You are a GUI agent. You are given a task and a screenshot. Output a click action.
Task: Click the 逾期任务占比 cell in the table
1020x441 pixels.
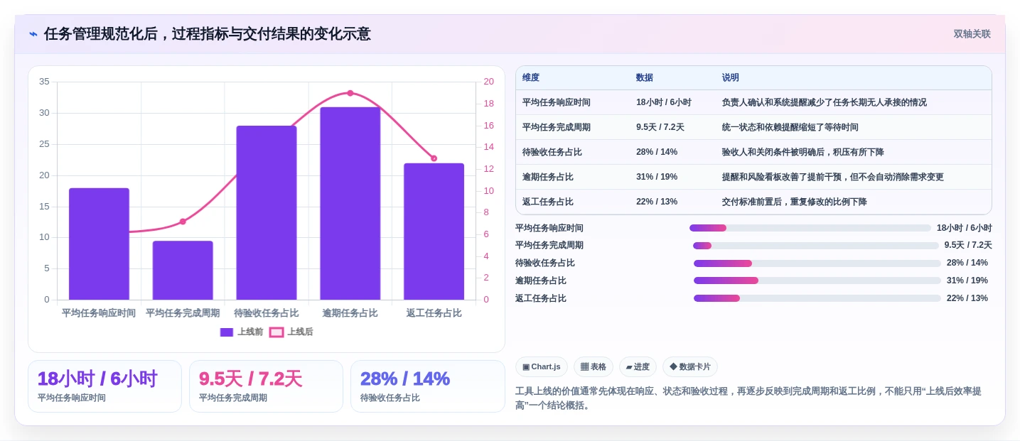pos(548,177)
